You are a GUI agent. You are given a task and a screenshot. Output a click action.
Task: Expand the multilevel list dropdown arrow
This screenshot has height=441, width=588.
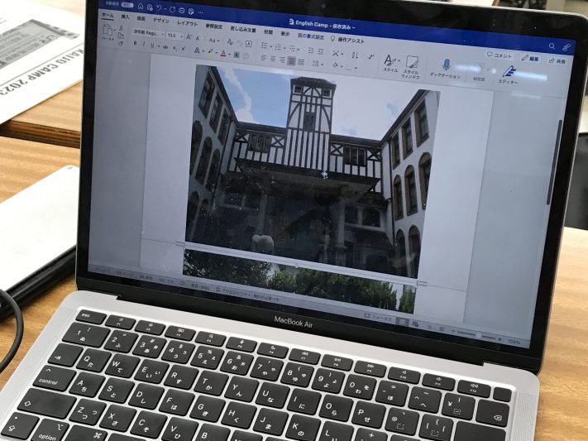(299, 50)
